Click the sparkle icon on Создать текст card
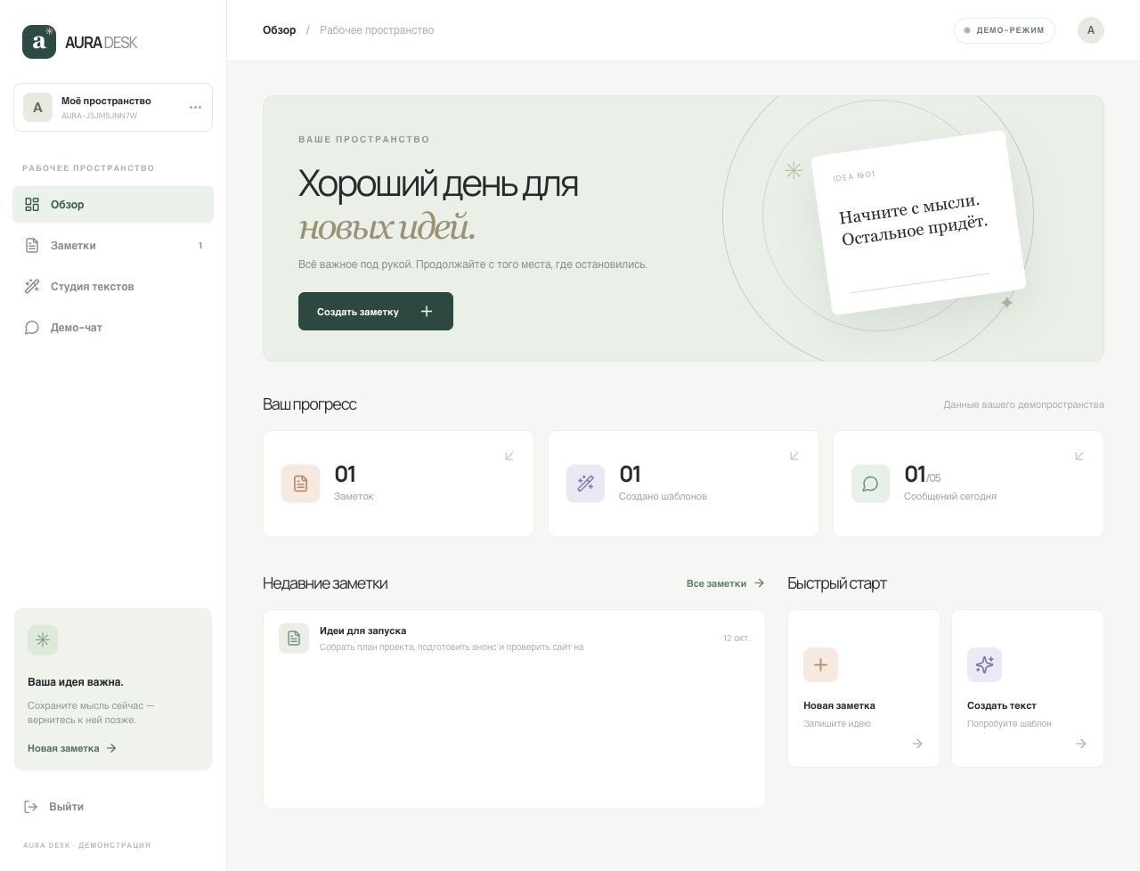The height and width of the screenshot is (871, 1140). tap(984, 665)
